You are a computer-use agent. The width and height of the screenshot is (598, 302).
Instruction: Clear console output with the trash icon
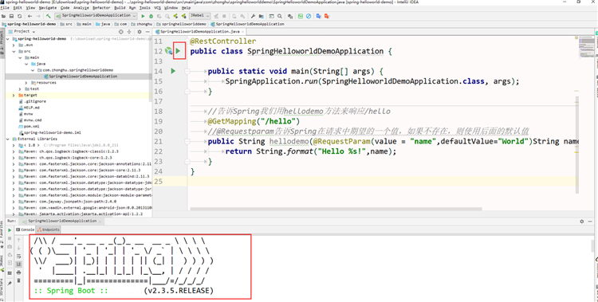pos(18,280)
